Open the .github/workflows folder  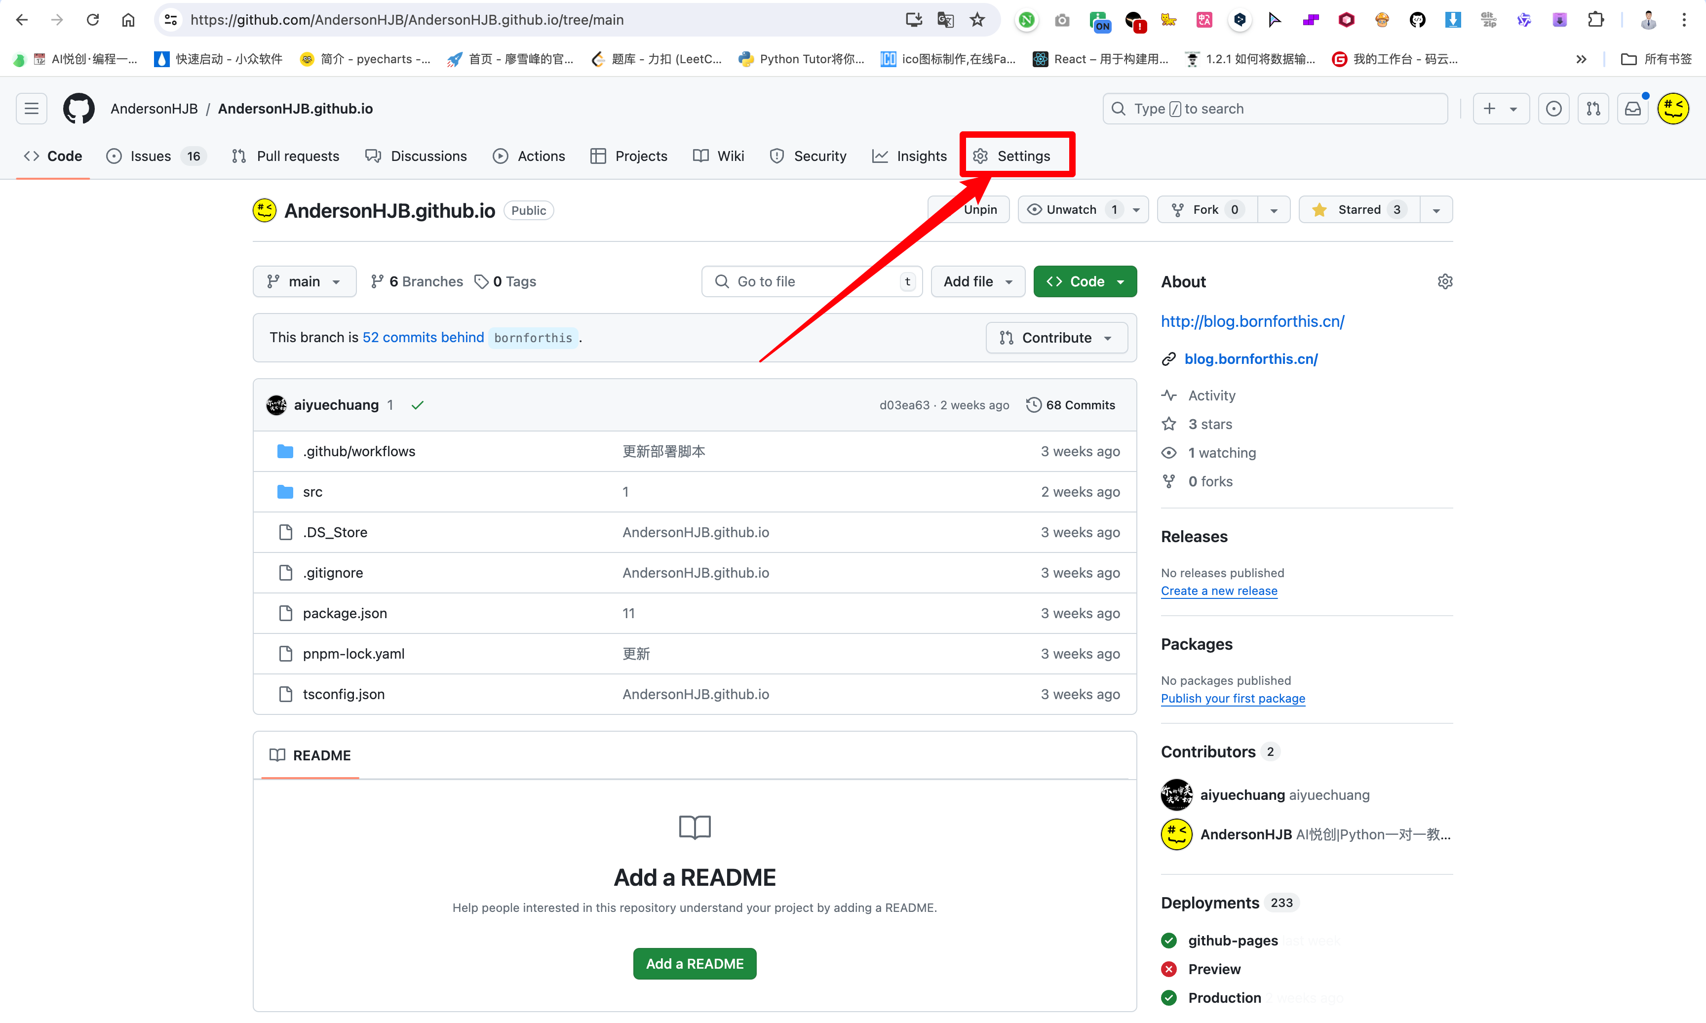tap(359, 452)
